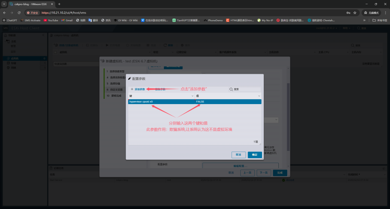Toggle the select-all checkbox beside 虚拟机 column
Viewport: 390px width, 209px height.
click(x=56, y=52)
